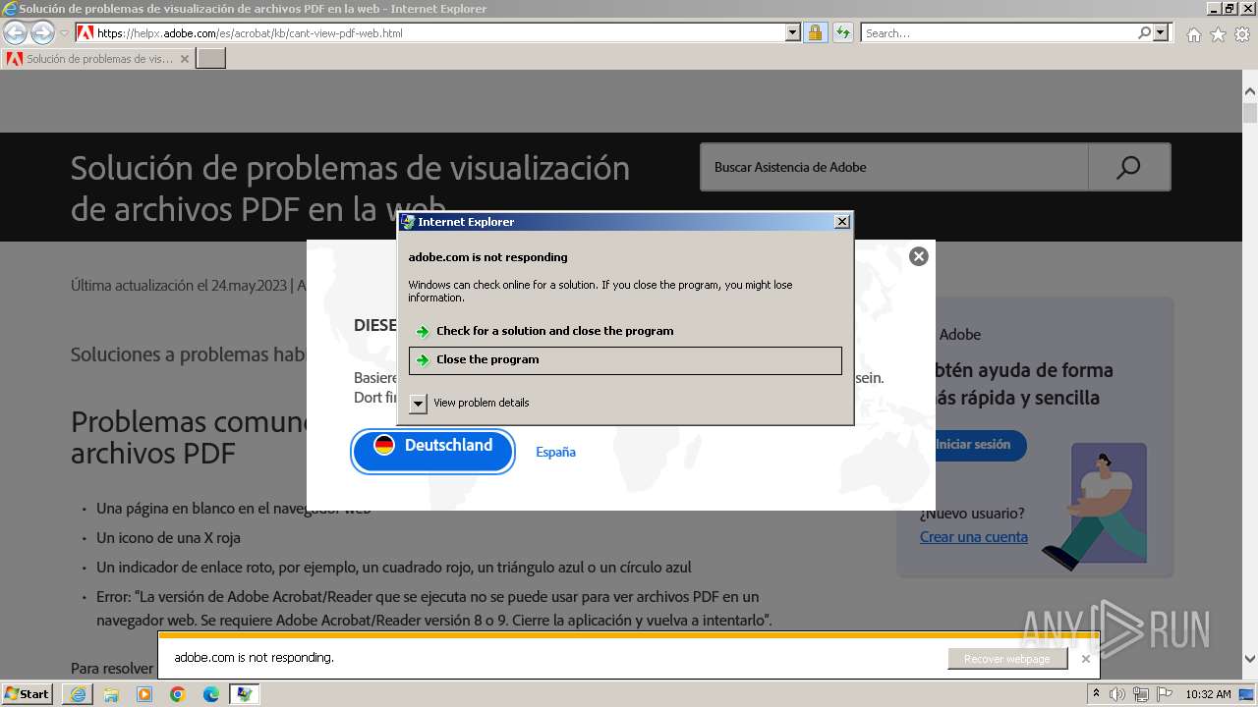Dismiss the region selection popup with the X
Screen dimensions: 1258x707
pos(919,256)
